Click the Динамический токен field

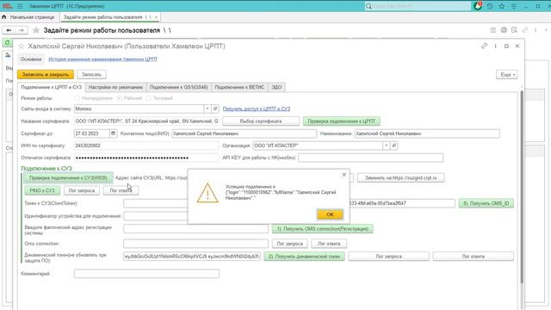192,257
